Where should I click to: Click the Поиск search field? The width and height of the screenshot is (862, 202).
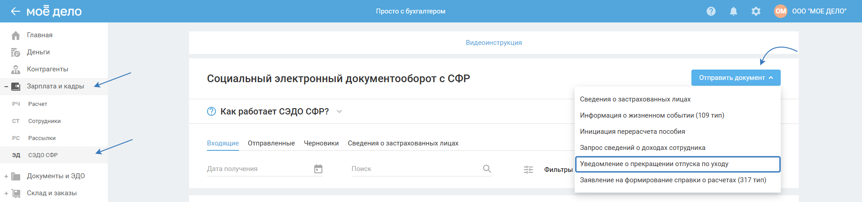[421, 169]
